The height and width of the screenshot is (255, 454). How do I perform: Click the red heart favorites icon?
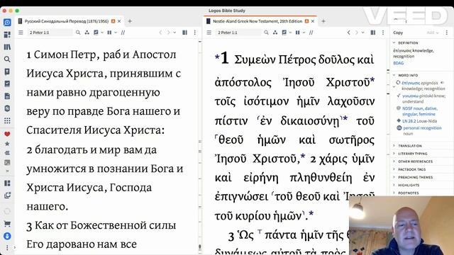click(x=7, y=134)
